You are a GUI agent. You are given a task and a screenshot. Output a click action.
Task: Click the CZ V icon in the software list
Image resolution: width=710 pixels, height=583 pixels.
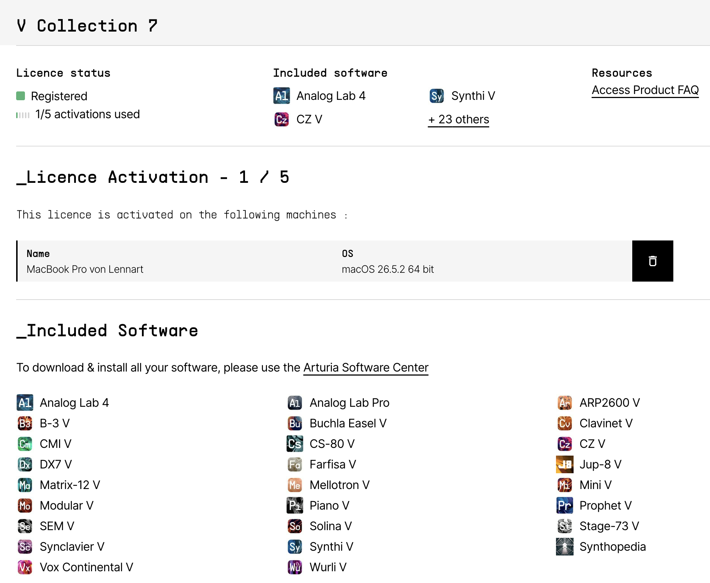(x=565, y=444)
